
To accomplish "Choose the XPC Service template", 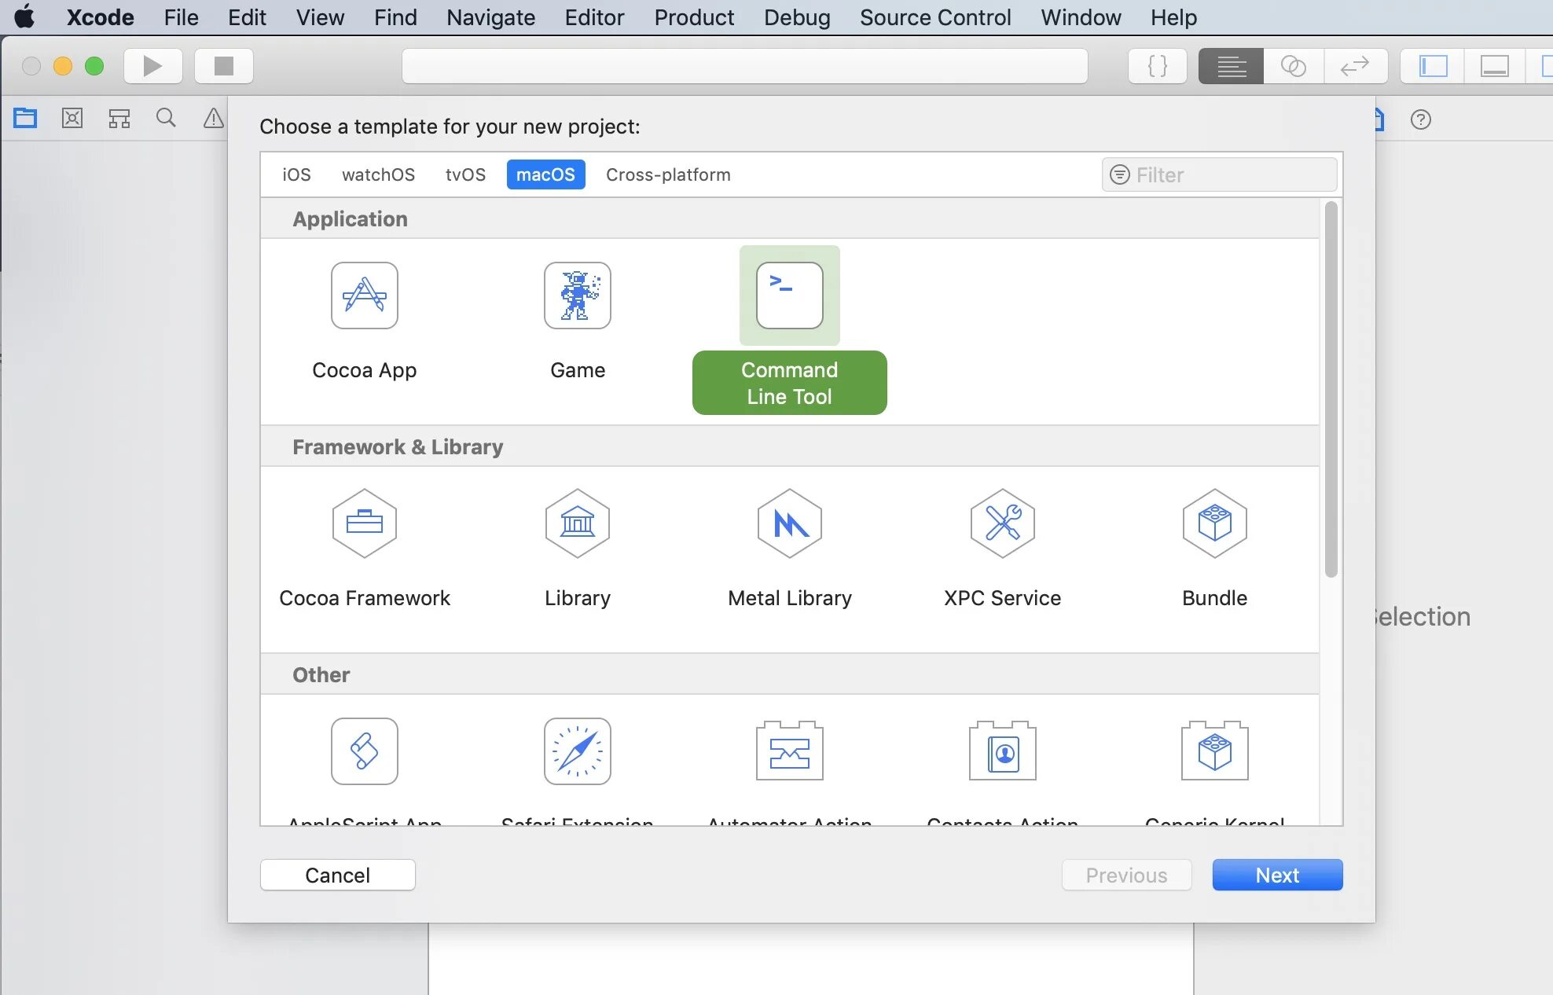I will click(x=1002, y=523).
